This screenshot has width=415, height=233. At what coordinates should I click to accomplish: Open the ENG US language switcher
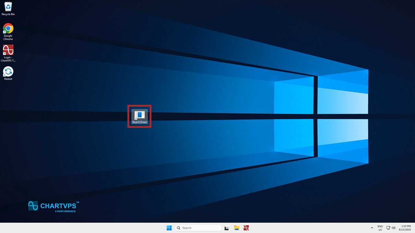click(x=380, y=228)
